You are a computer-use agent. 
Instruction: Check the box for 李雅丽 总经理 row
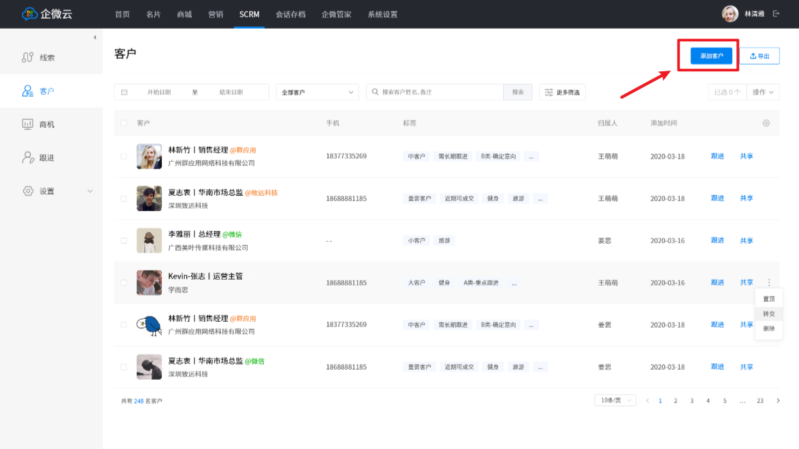point(123,240)
